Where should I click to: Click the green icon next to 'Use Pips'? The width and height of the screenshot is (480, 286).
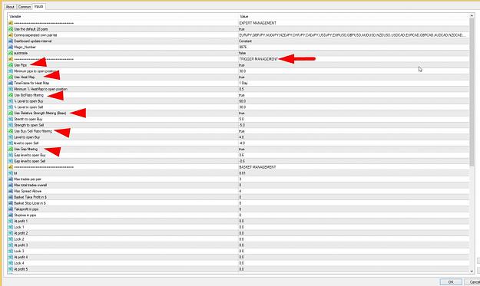point(11,65)
